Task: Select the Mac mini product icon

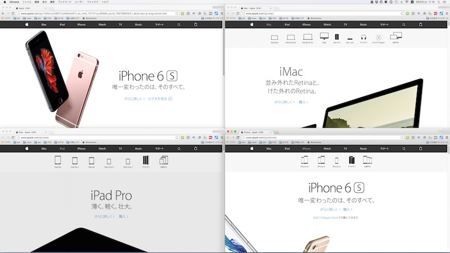Action: pyautogui.click(x=350, y=40)
